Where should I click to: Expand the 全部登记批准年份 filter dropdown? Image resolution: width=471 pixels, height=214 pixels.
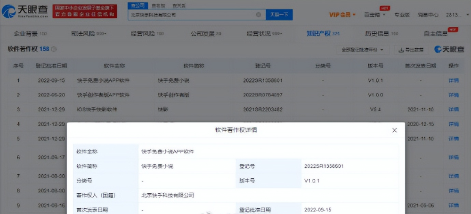[x=363, y=50]
